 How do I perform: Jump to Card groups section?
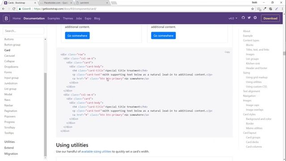pyautogui.click(x=253, y=137)
